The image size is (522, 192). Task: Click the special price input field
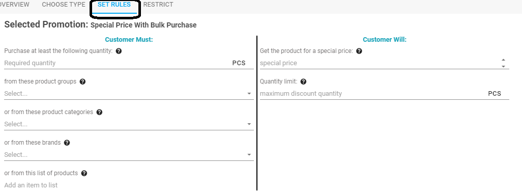click(x=380, y=63)
